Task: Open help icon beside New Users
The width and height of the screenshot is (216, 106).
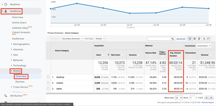Action: point(122,55)
